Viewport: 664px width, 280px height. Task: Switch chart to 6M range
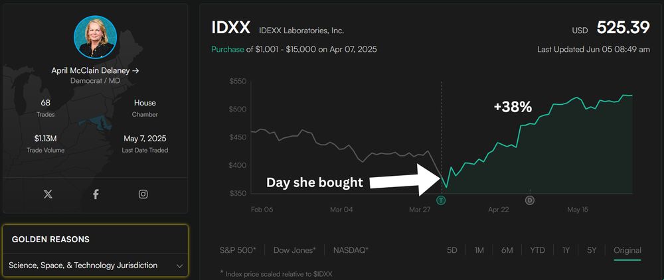507,250
